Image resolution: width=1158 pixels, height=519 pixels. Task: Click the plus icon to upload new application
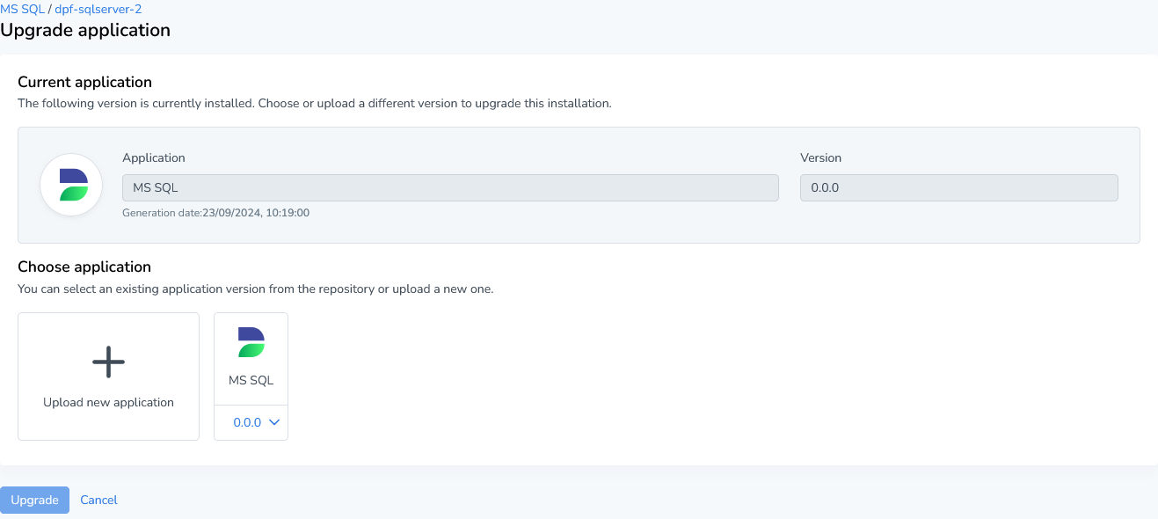[x=108, y=361]
